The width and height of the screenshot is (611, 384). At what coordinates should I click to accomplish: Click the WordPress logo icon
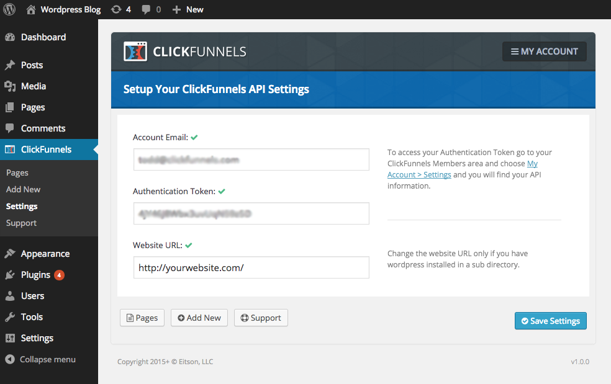coord(9,9)
